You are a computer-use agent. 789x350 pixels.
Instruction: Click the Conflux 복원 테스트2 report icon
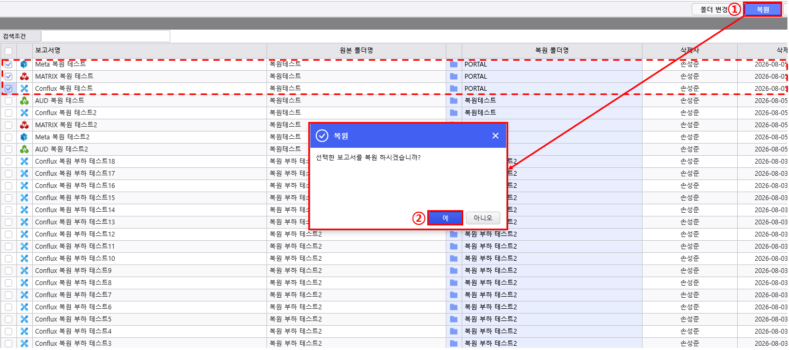pyautogui.click(x=24, y=112)
